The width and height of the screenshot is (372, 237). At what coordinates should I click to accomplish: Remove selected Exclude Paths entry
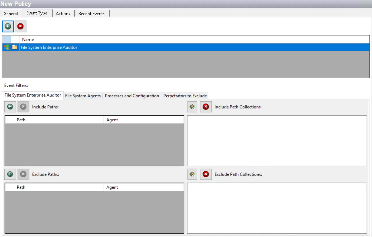tap(23, 174)
